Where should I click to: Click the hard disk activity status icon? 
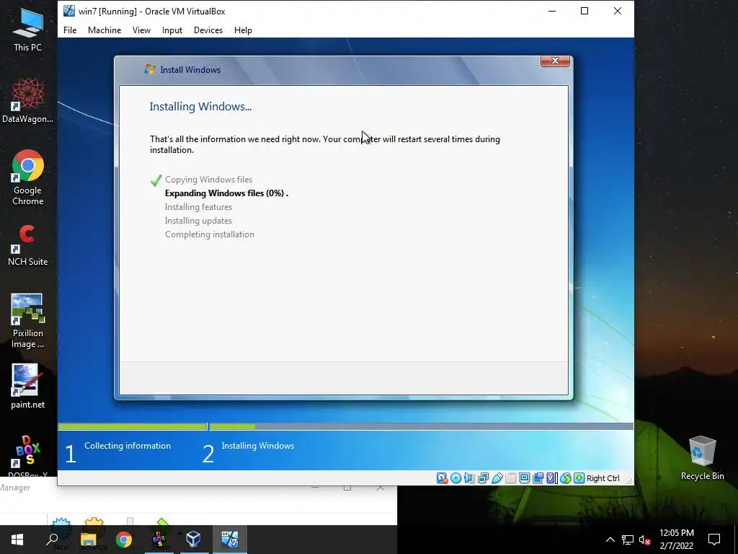point(442,478)
